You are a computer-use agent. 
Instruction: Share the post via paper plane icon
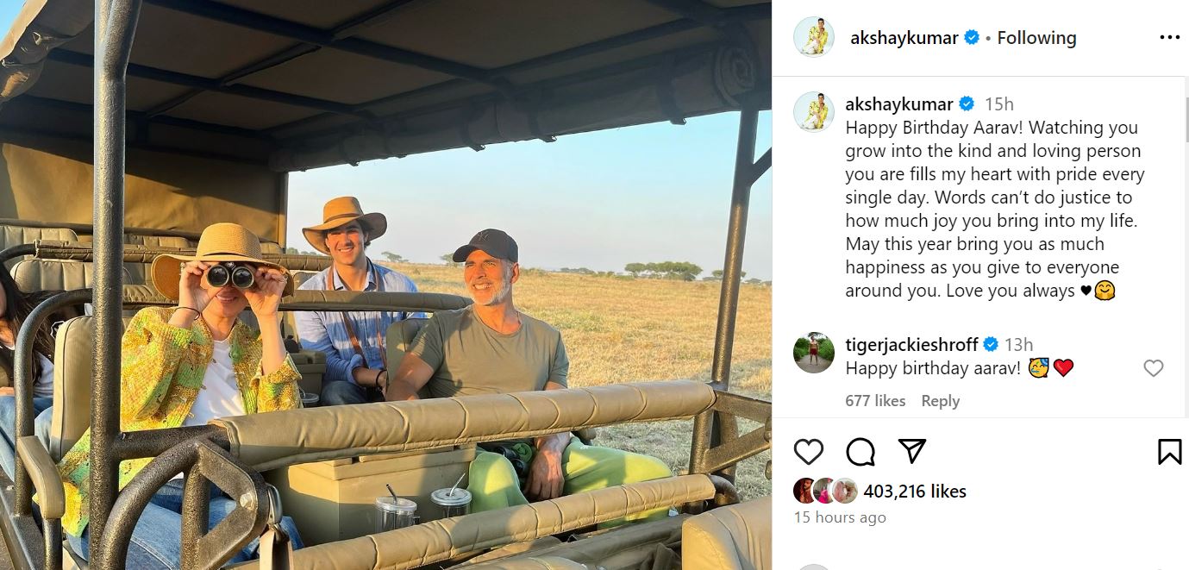(x=911, y=451)
